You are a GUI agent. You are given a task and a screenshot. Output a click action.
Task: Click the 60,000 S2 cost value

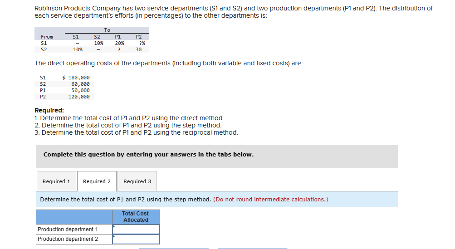[x=80, y=84]
